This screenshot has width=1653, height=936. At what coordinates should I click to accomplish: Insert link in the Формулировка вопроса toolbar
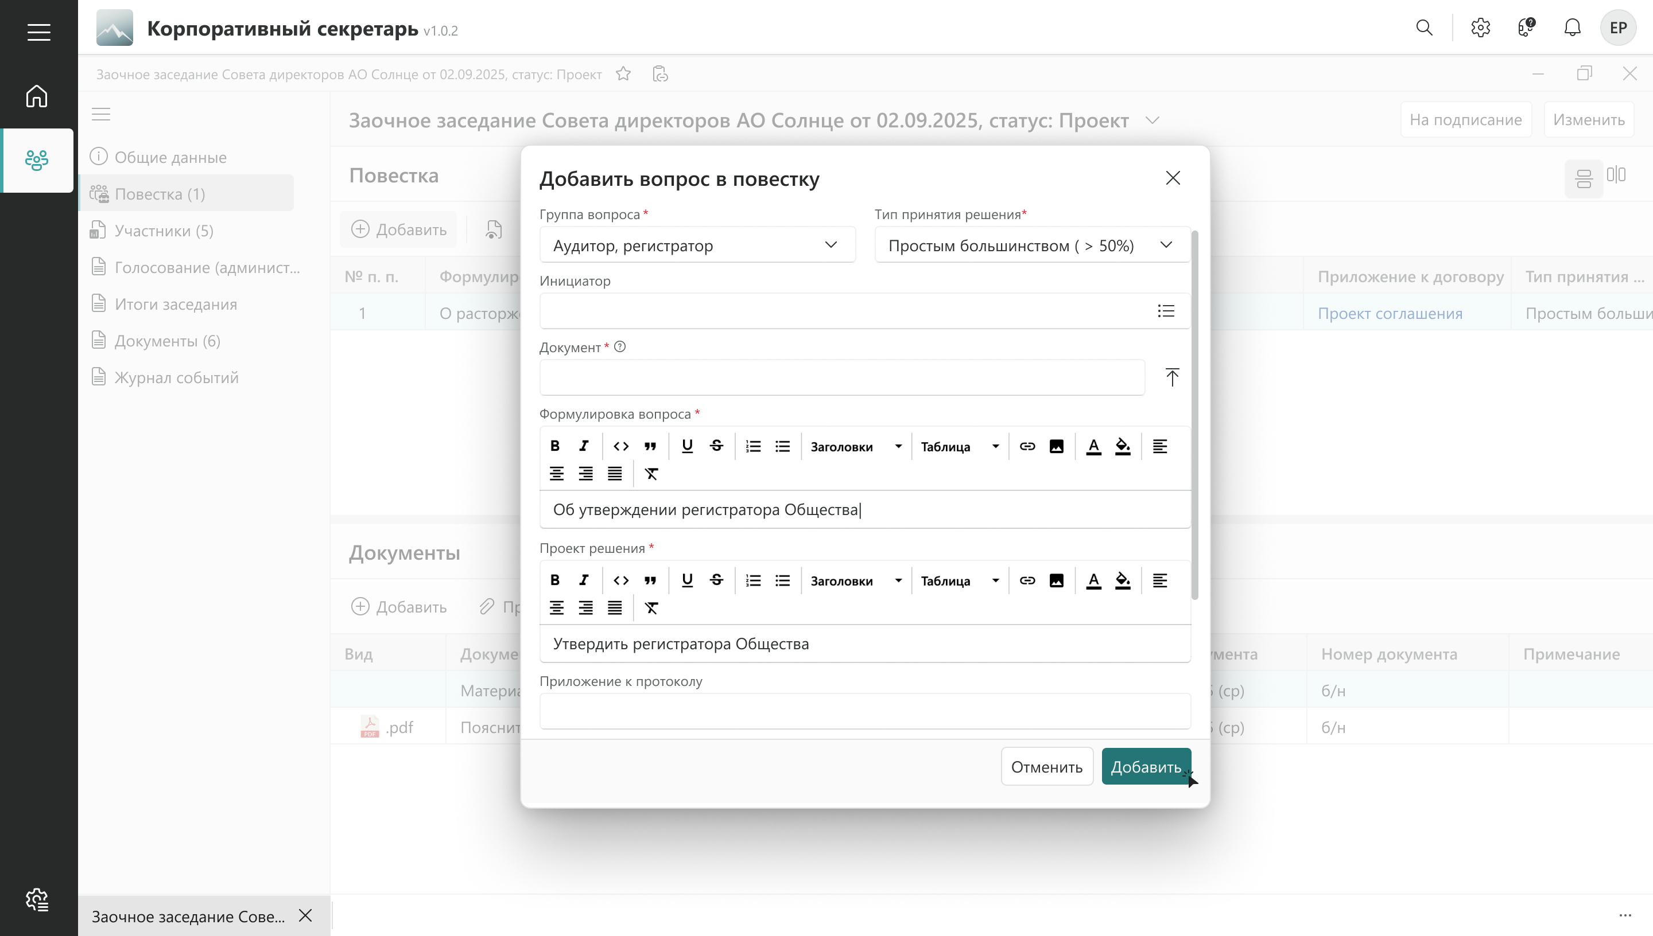[1027, 446]
